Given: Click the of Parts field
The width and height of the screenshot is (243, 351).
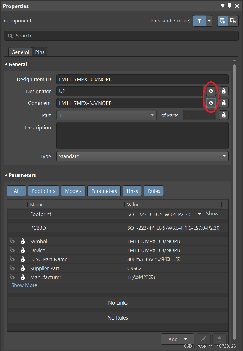Looking at the screenshot, I should tap(199, 115).
